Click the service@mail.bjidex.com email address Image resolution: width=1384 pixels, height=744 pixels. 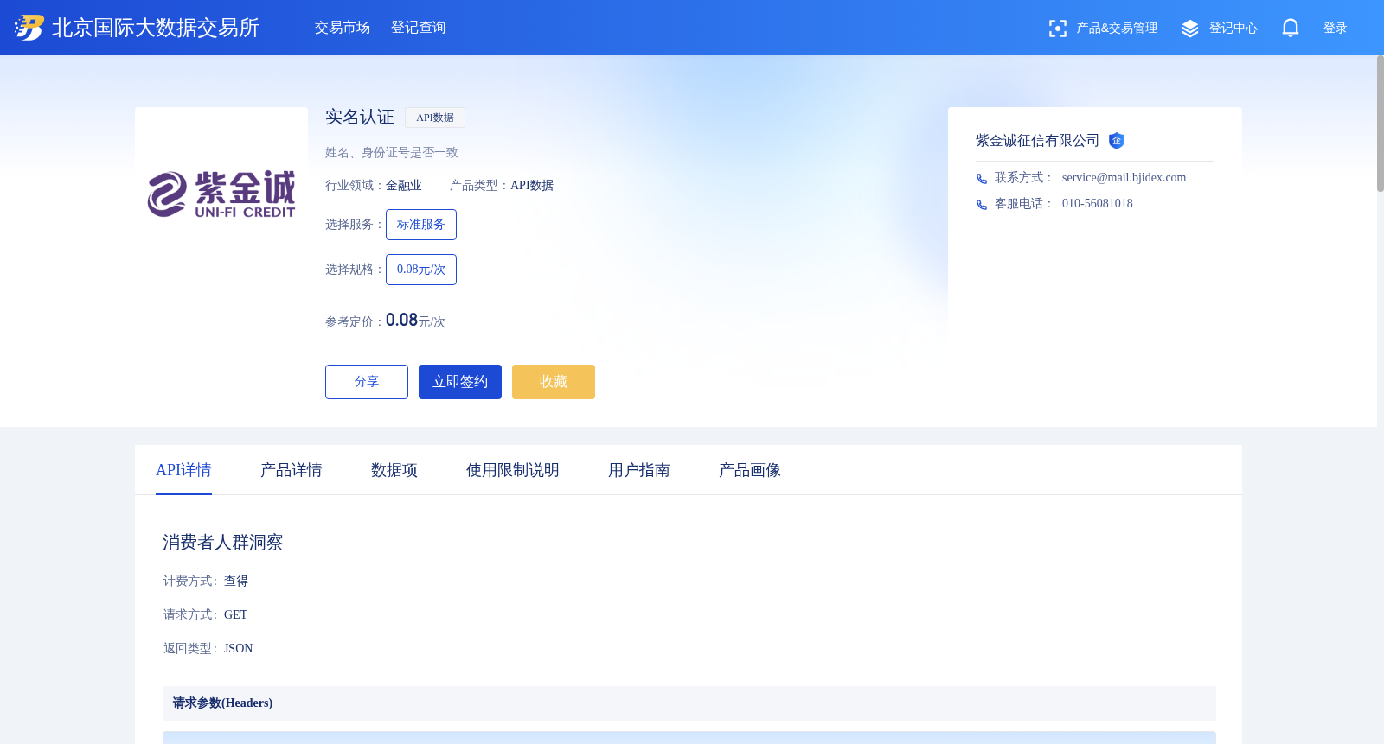[x=1124, y=178]
